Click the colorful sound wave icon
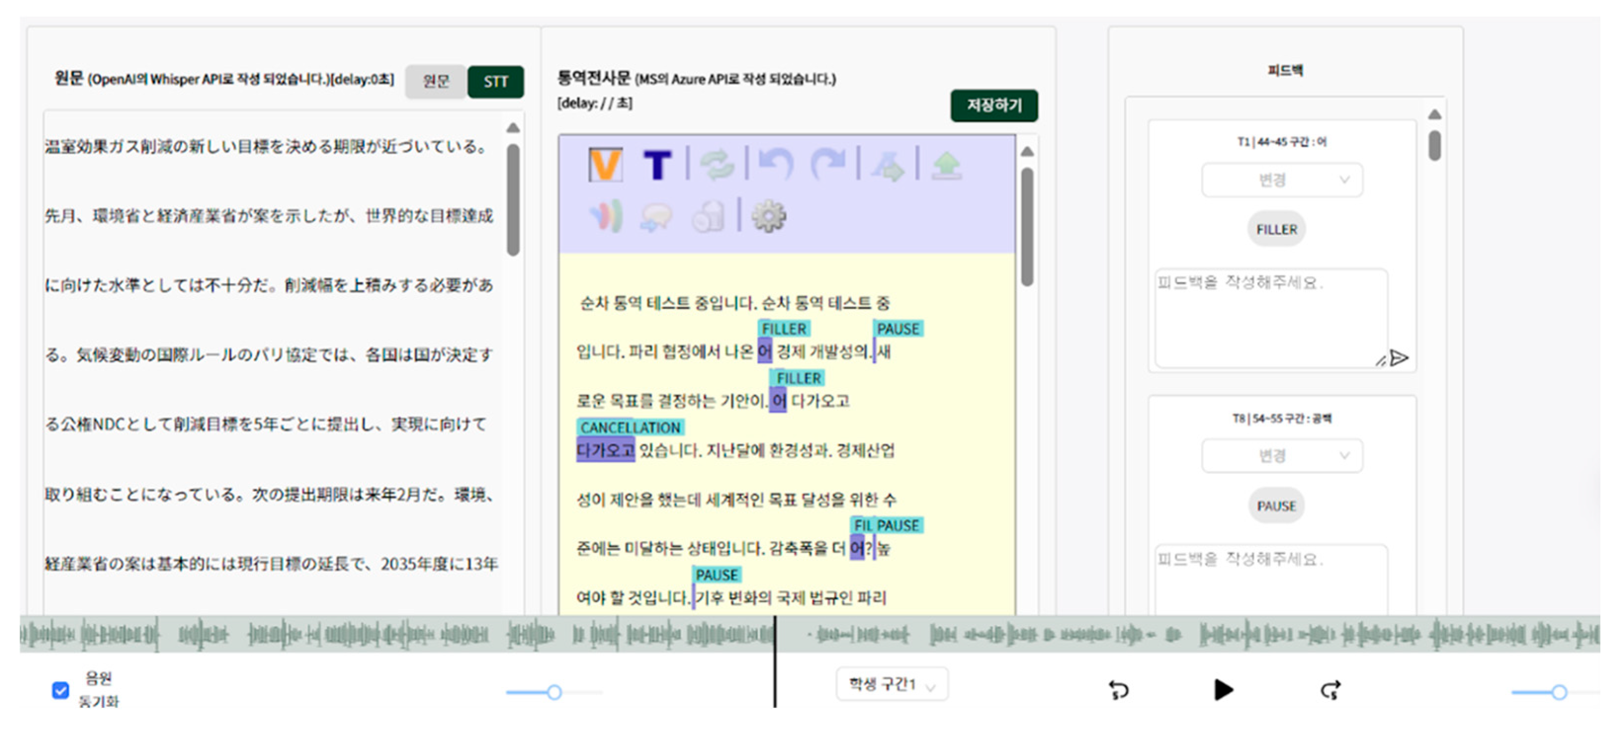 point(606,216)
